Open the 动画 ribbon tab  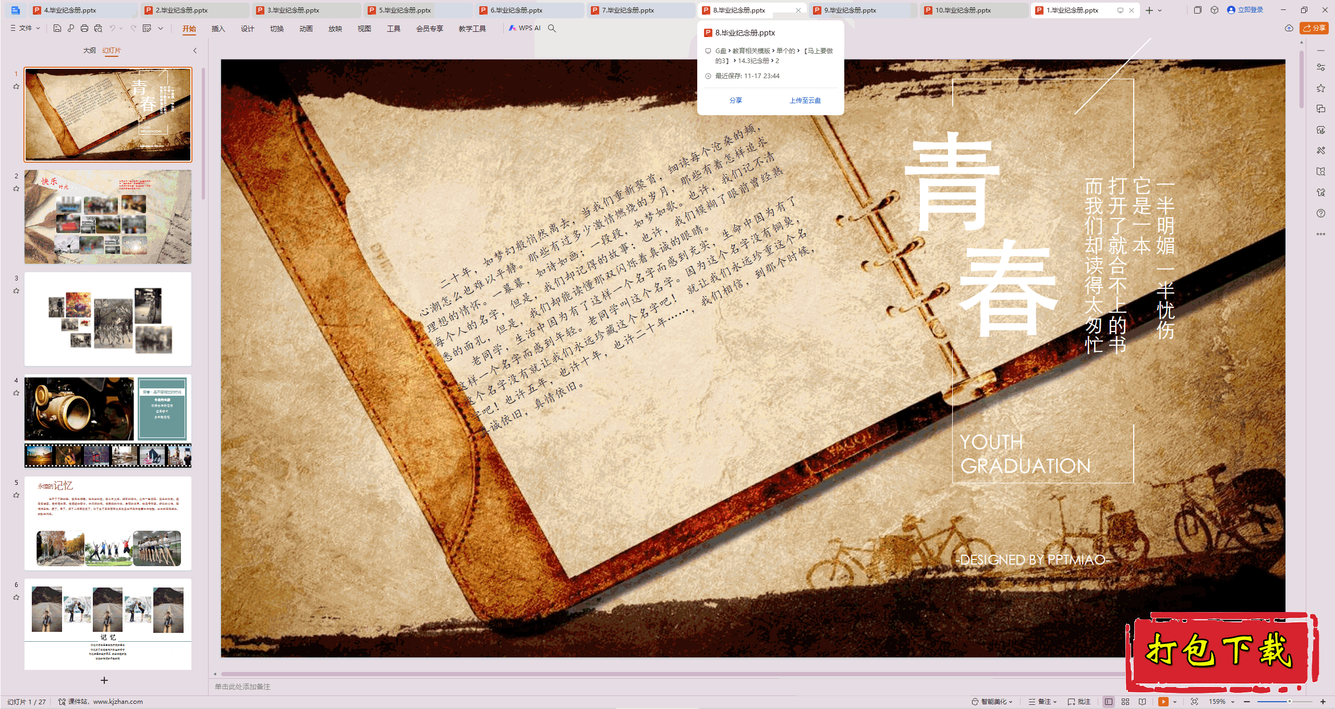306,29
